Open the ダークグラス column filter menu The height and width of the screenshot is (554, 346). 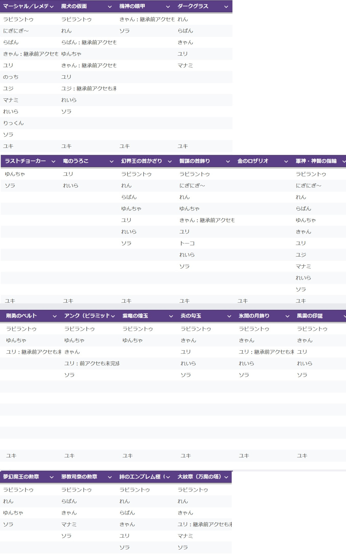tap(226, 7)
